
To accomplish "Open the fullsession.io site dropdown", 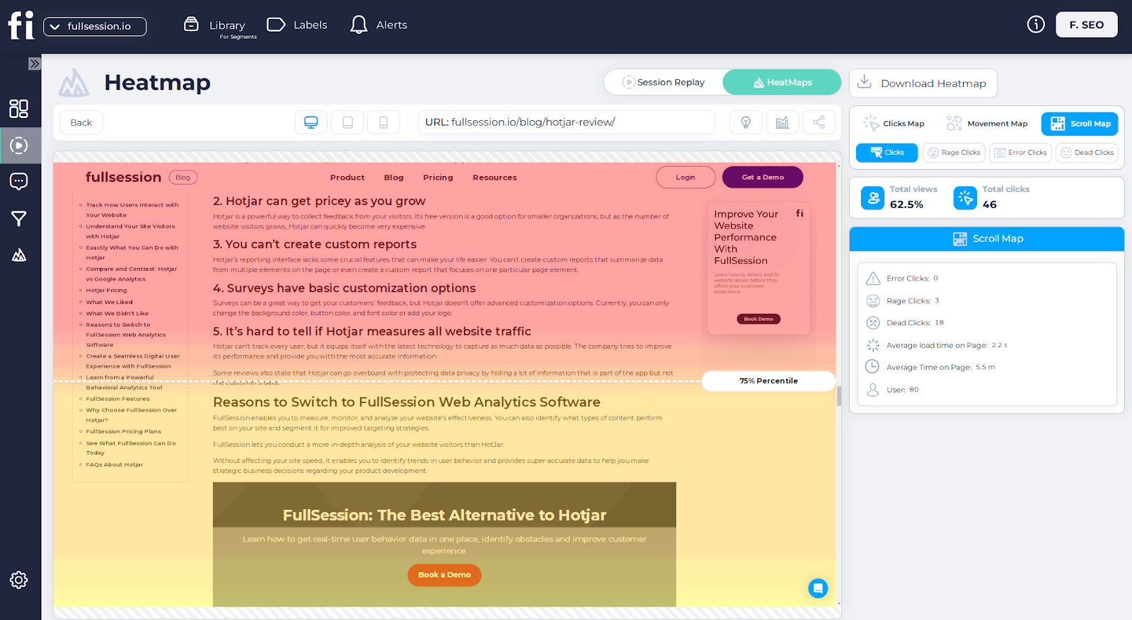I will pyautogui.click(x=95, y=26).
